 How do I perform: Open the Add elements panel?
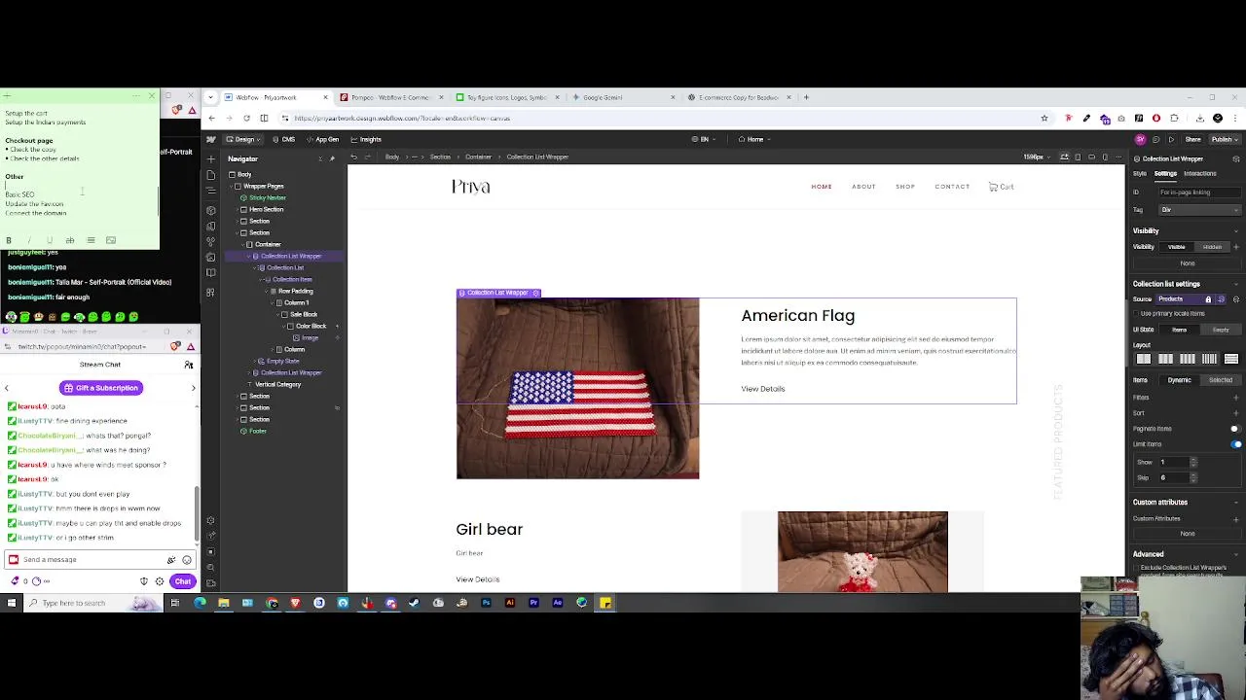pos(211,158)
